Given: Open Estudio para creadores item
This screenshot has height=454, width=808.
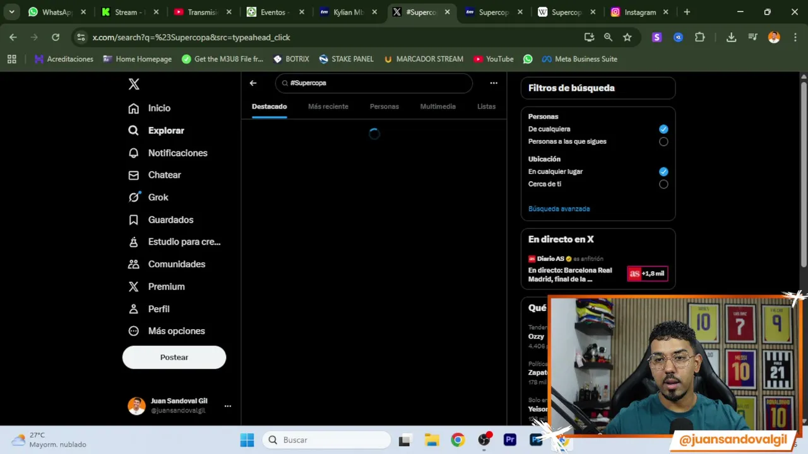Looking at the screenshot, I should pos(175,242).
